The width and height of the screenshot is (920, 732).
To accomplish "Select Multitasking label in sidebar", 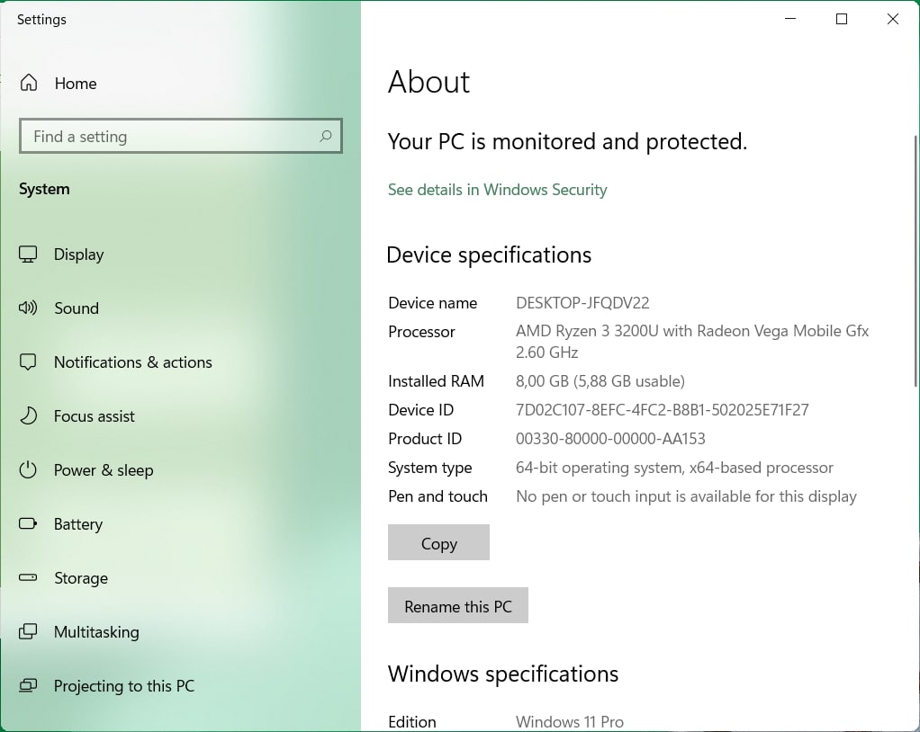I will point(96,632).
